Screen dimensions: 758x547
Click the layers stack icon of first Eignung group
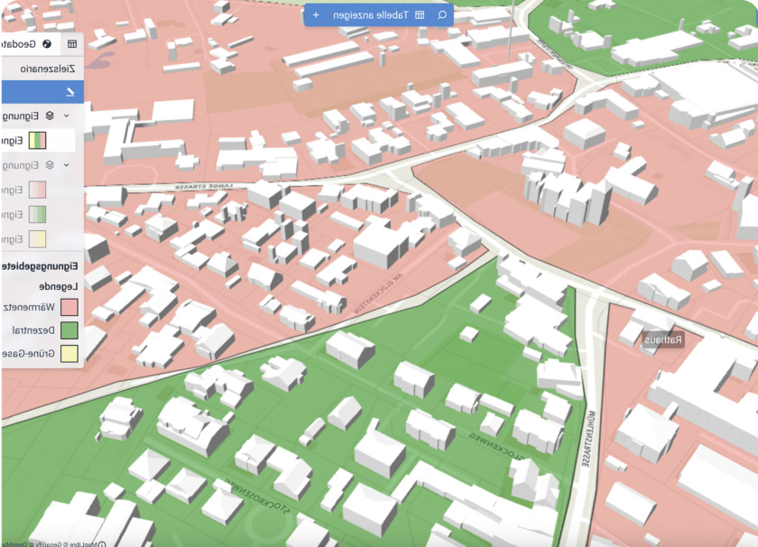[x=50, y=116]
